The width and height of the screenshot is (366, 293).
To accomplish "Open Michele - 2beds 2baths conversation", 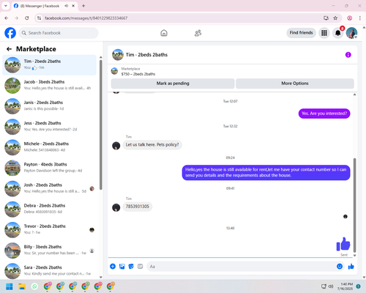I will (x=49, y=147).
